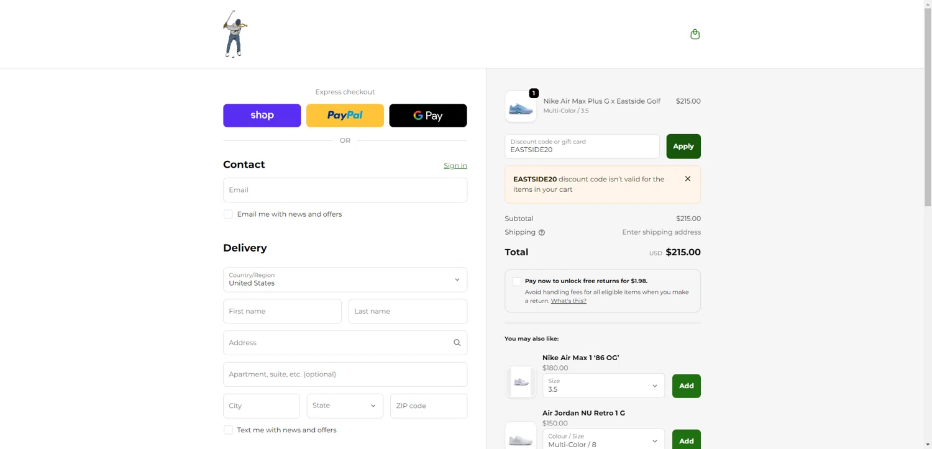Focus the Email input field

click(345, 190)
